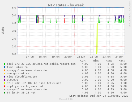Click the red spike near 20 Jun
The image size is (132, 102).
[x=65, y=21]
